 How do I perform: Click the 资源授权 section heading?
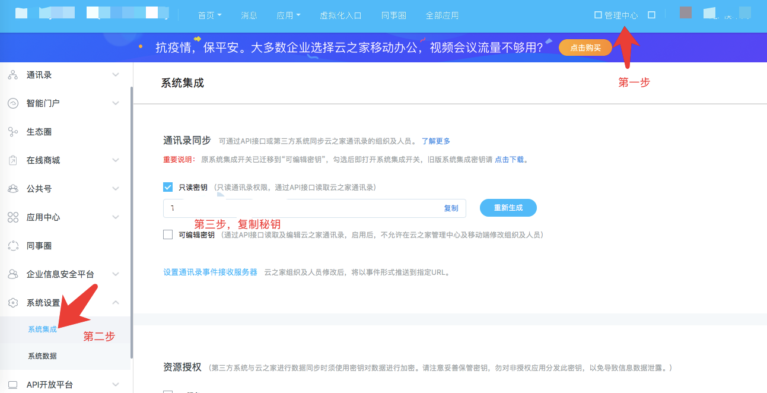pos(182,367)
